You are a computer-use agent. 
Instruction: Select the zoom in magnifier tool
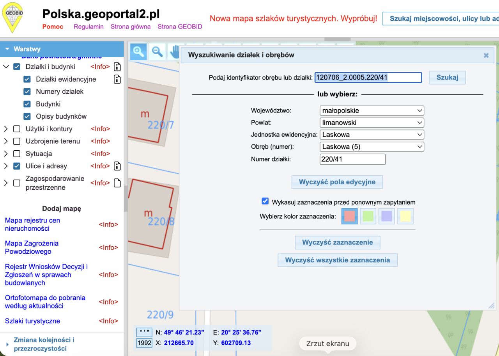pyautogui.click(x=138, y=51)
